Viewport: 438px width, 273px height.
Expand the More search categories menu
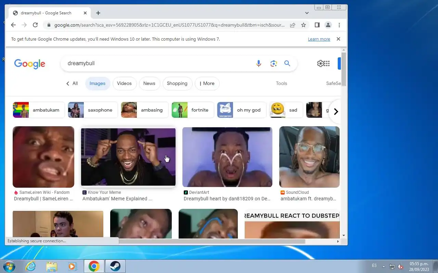207,83
